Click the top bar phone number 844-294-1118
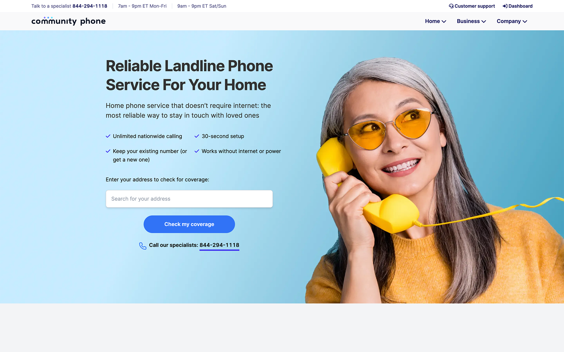Viewport: 564px width, 352px height. 90,6
